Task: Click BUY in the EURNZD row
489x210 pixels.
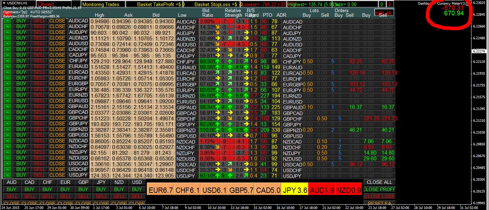Action: tap(21, 95)
